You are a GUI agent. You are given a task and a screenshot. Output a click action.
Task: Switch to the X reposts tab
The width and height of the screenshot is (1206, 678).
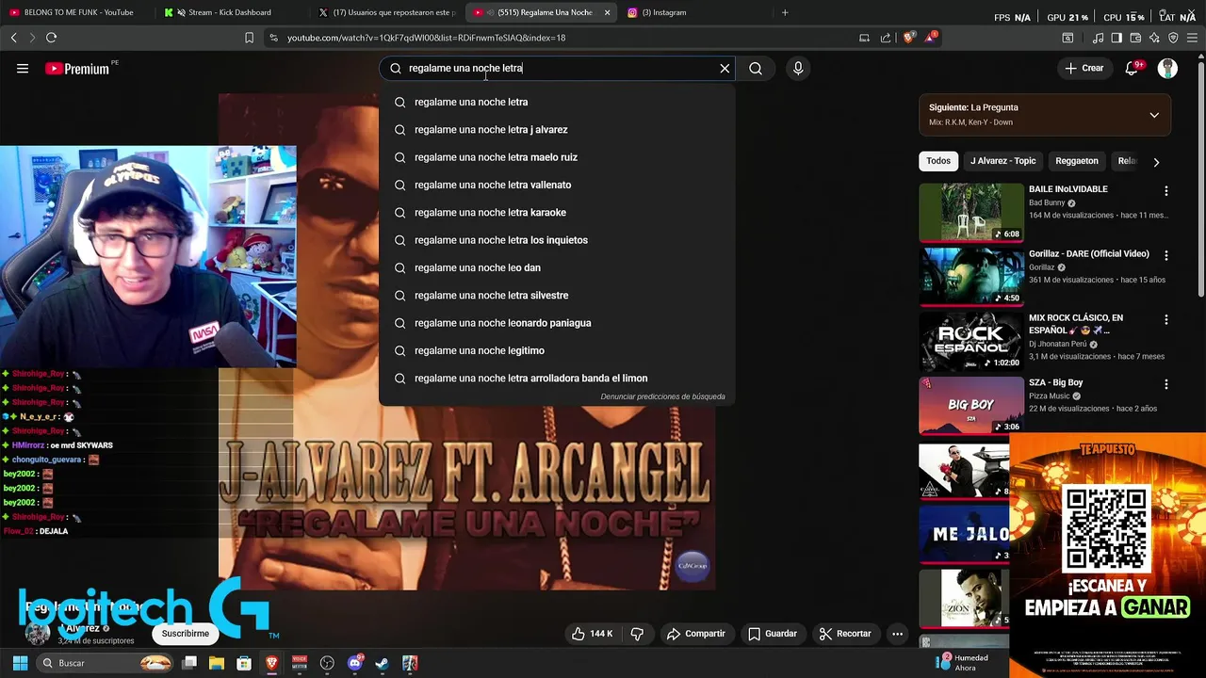[386, 12]
